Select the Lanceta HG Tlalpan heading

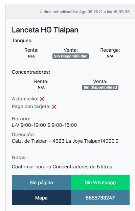45,30
